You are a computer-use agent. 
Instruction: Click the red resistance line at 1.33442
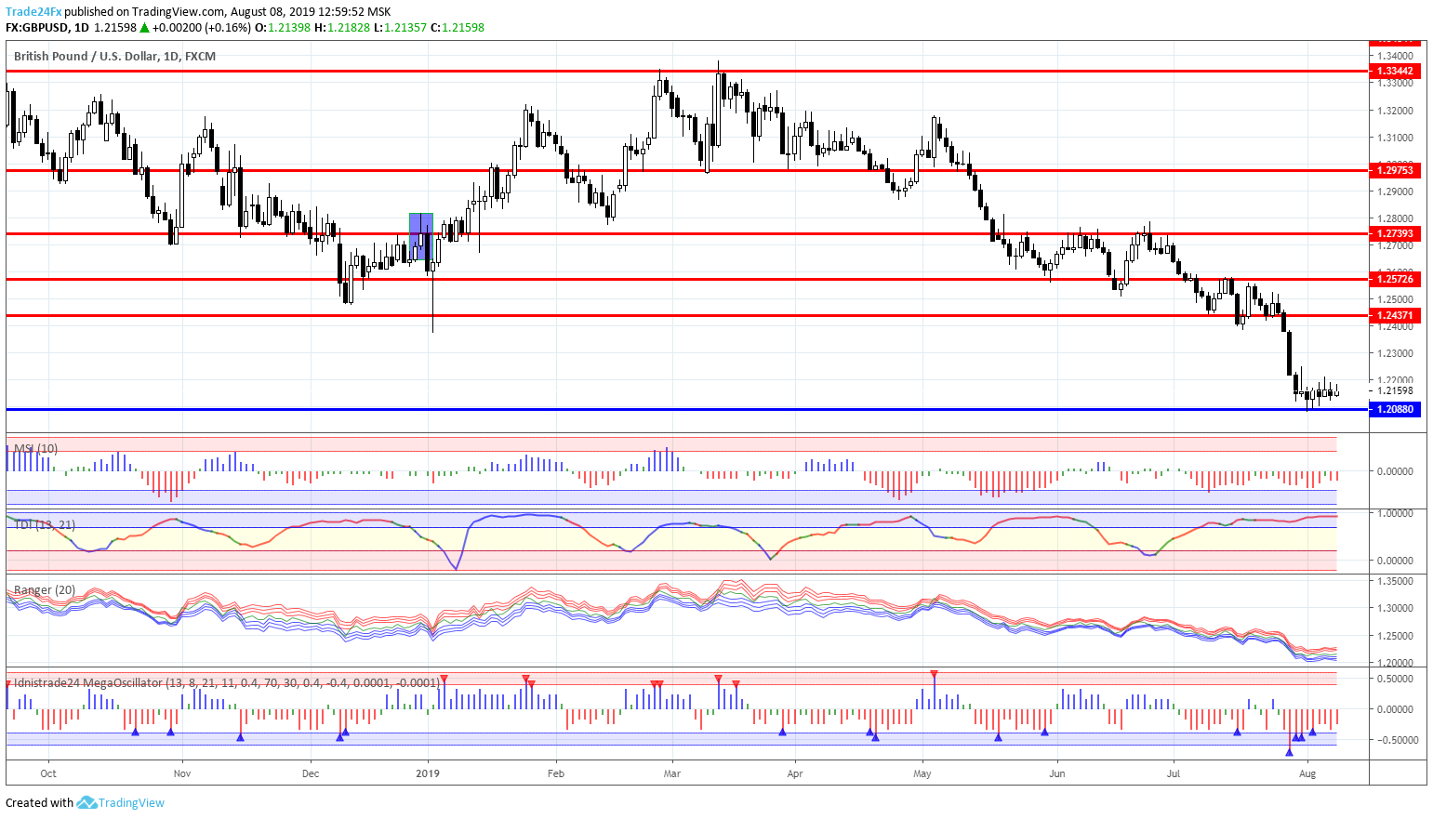click(x=687, y=71)
